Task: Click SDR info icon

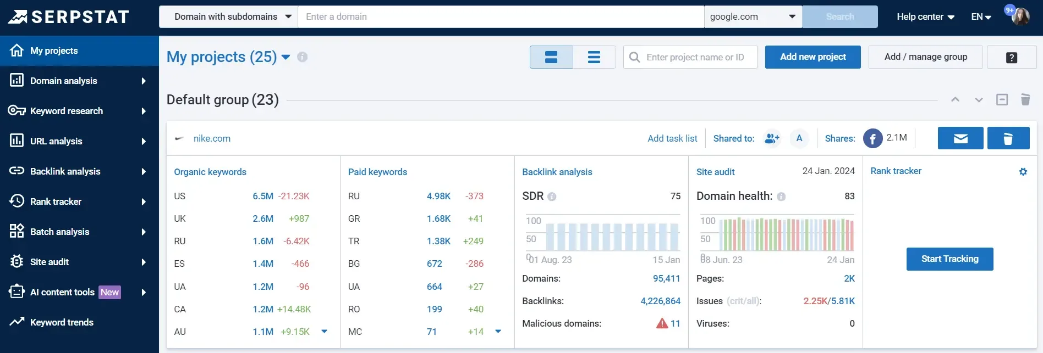Action: pos(552,197)
